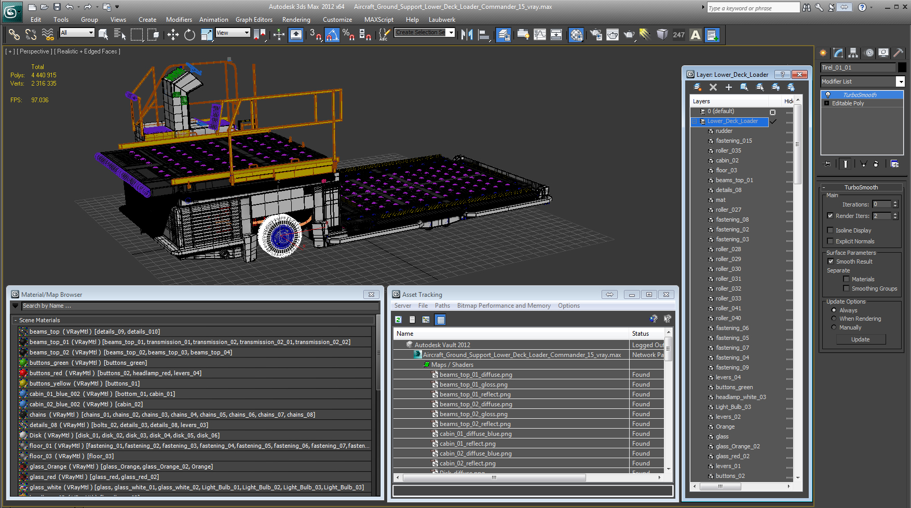Activate the Select and Rotate tool

coord(189,35)
